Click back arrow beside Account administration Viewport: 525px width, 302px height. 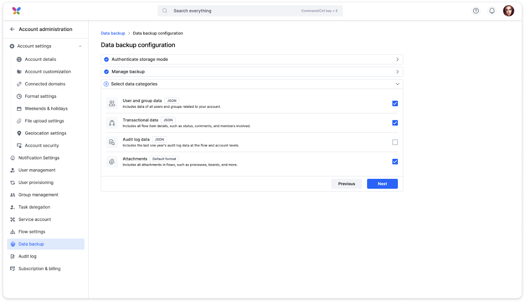12,29
